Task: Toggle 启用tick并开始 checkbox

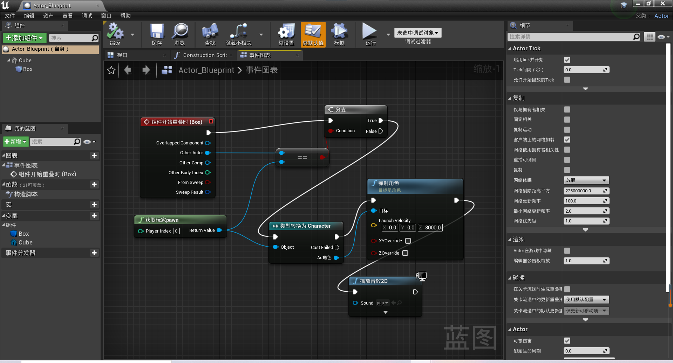Action: (x=567, y=60)
